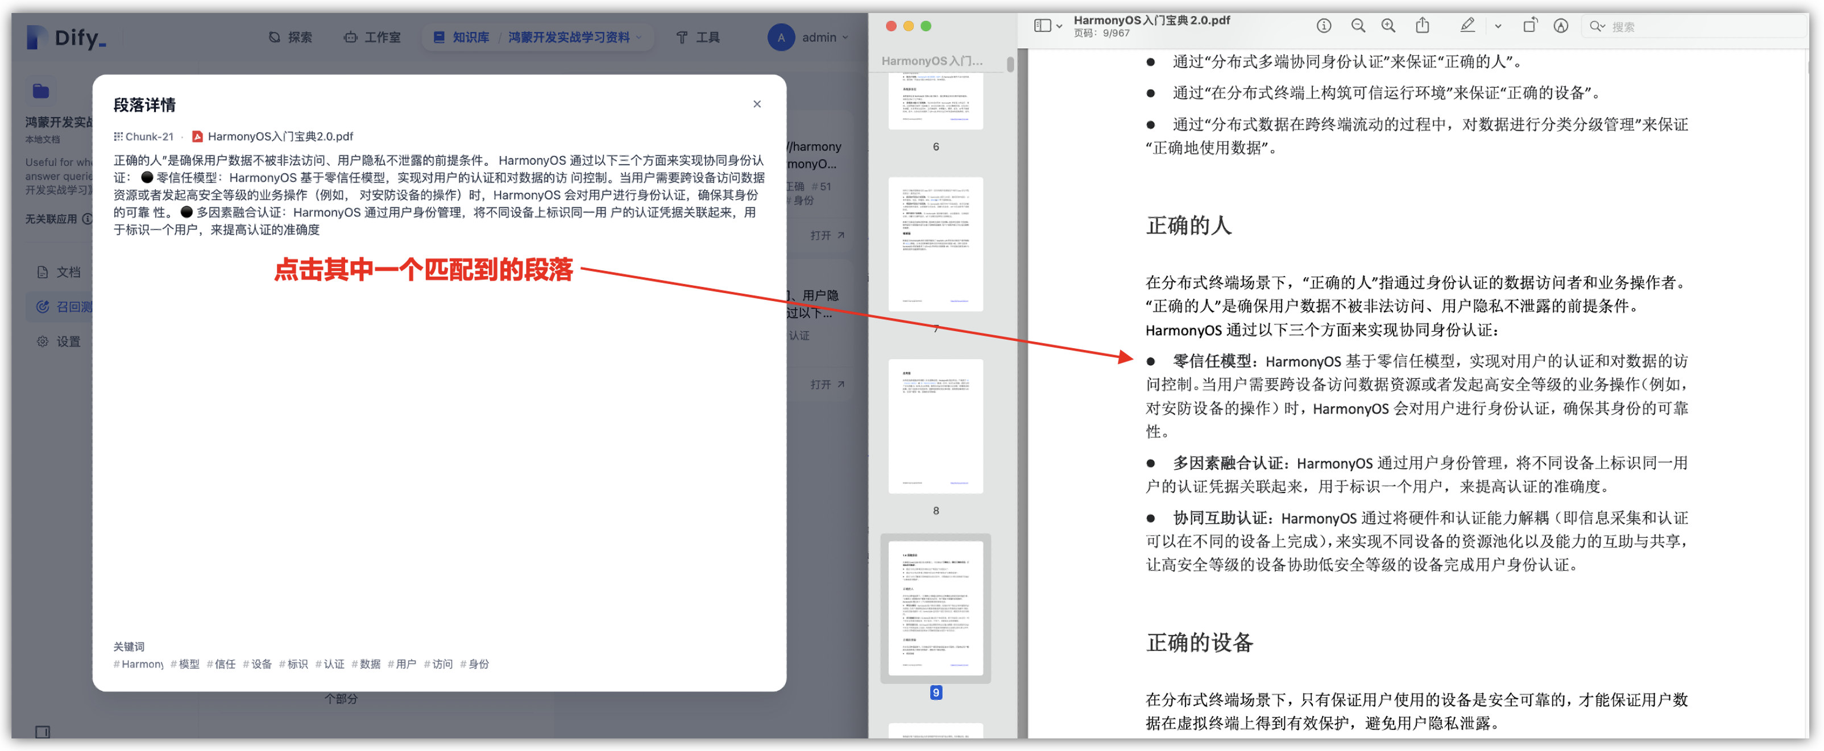Click the #信任 keyword tag
Screen dimensions: 1824x751
pos(221,664)
